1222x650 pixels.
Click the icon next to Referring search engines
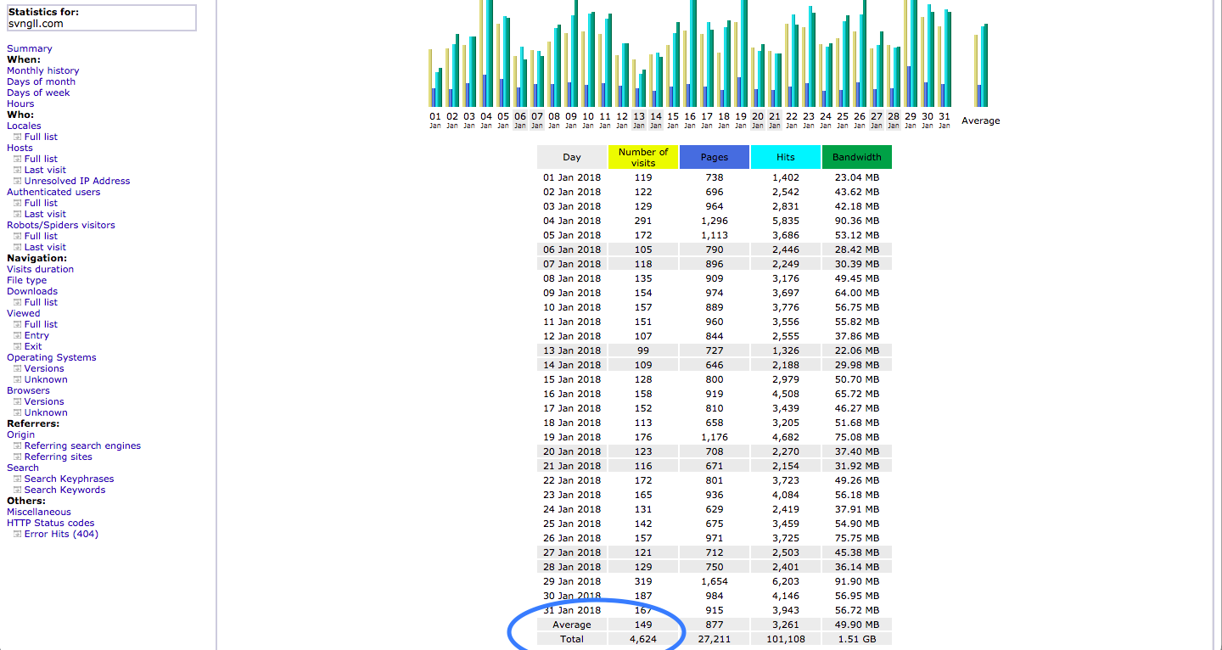(18, 445)
